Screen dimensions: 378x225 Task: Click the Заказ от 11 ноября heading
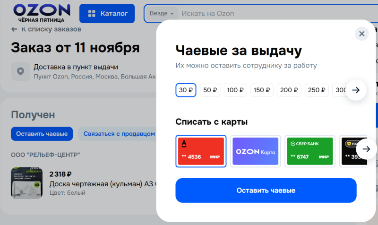[x=75, y=48]
